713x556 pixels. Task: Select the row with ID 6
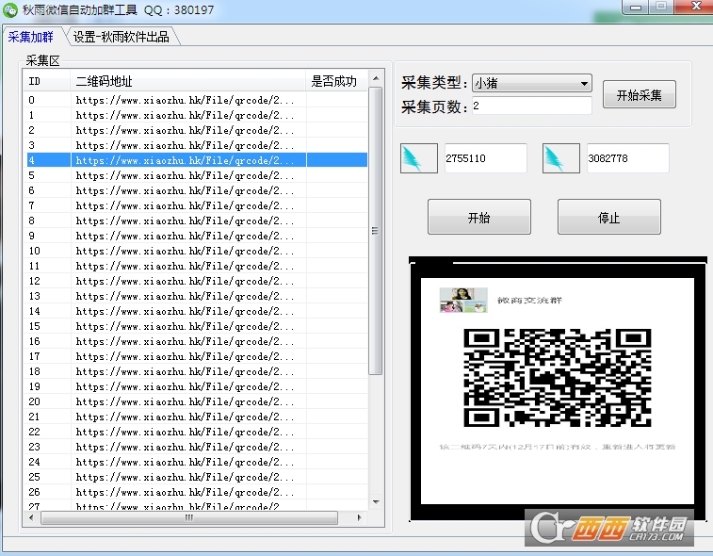[196, 190]
